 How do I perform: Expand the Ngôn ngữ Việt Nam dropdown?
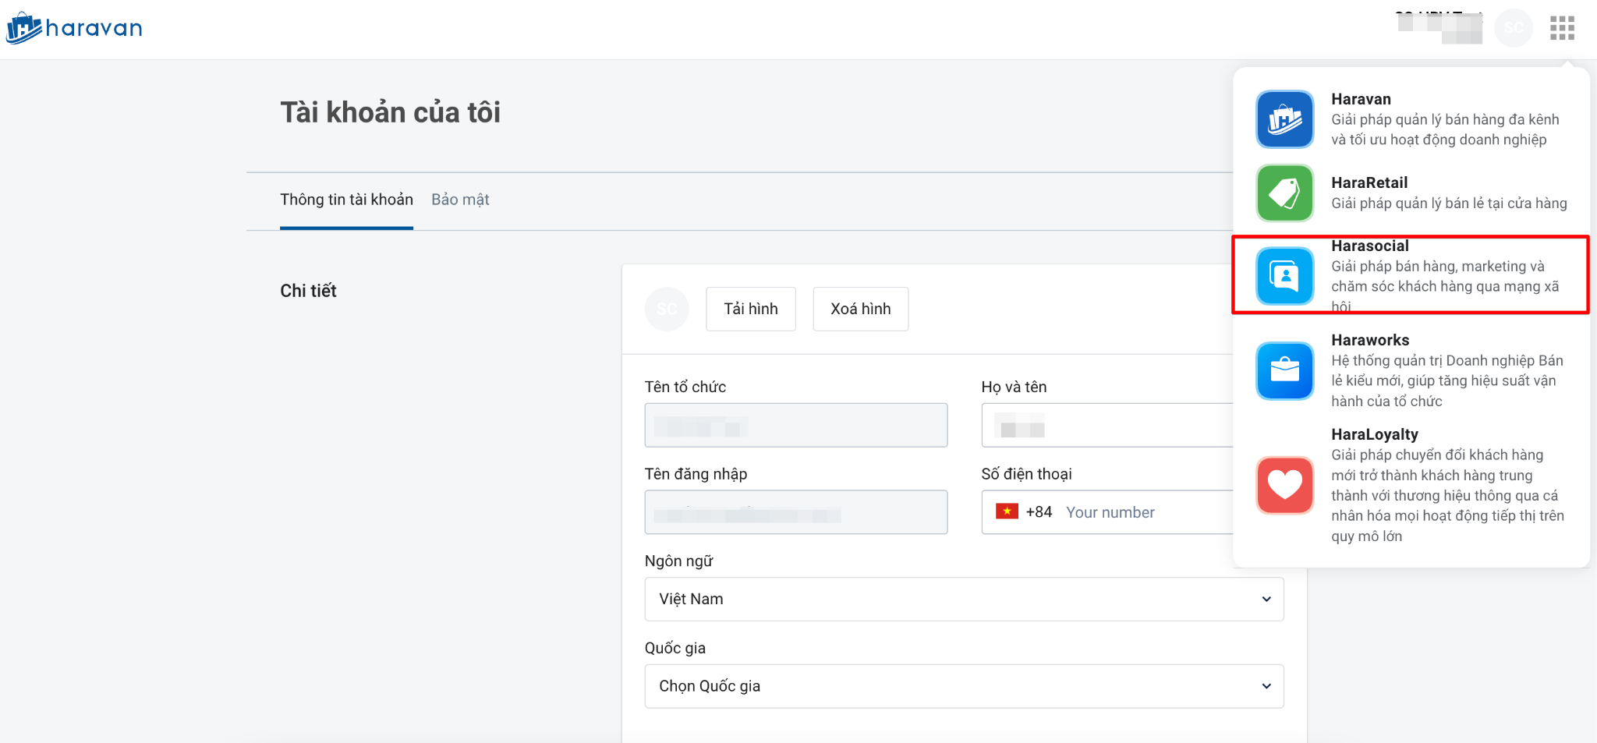[x=964, y=599]
